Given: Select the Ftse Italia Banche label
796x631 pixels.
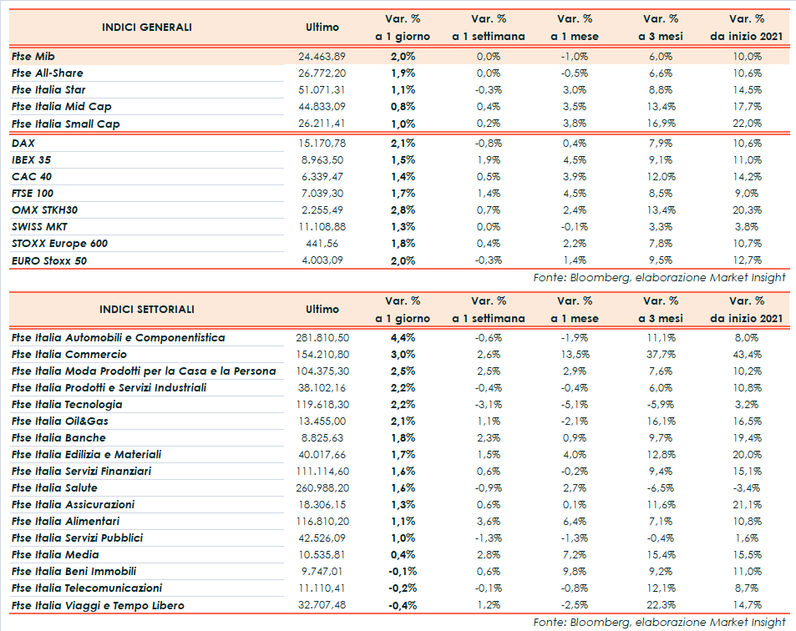Looking at the screenshot, I should (x=58, y=437).
